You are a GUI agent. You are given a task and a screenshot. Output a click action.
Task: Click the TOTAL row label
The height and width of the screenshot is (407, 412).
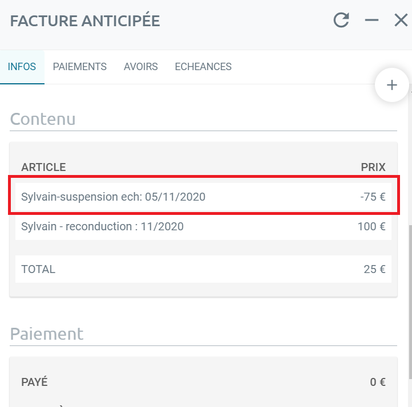pyautogui.click(x=38, y=269)
